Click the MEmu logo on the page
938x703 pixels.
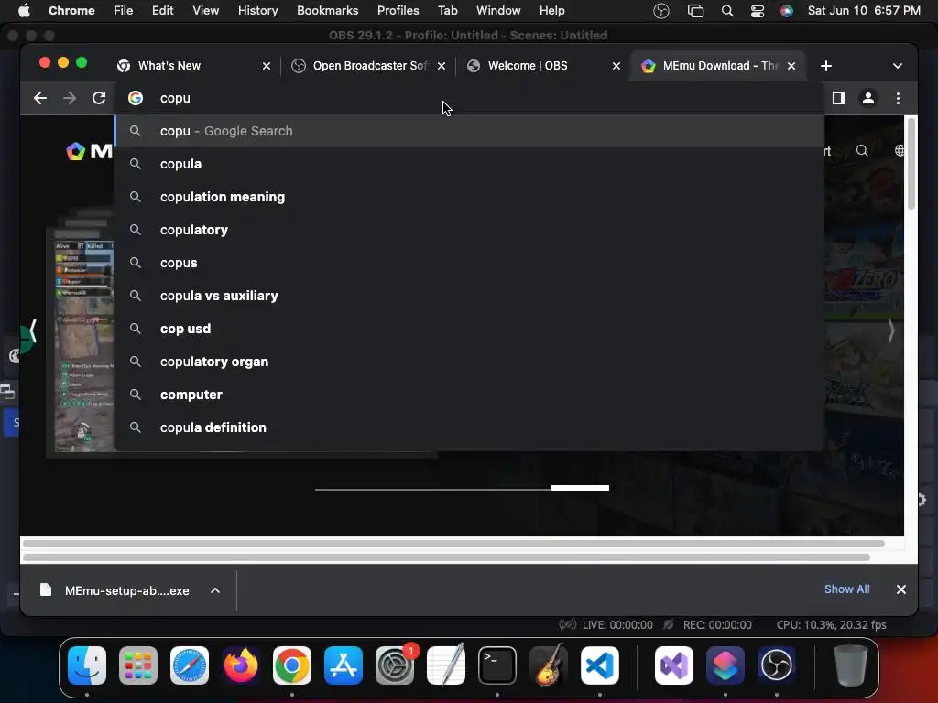coord(89,151)
